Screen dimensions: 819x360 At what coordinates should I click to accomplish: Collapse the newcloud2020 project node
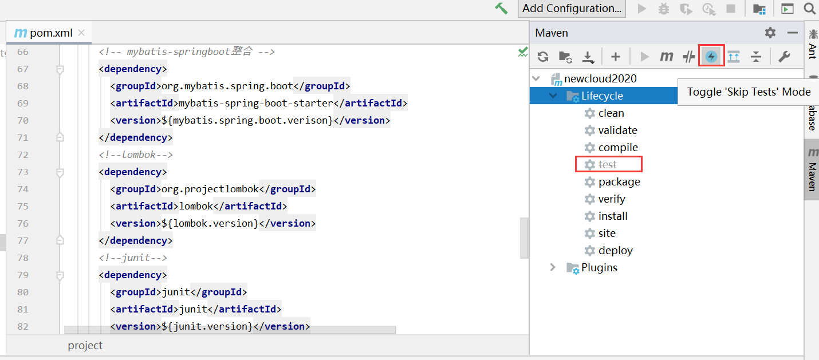pyautogui.click(x=536, y=78)
